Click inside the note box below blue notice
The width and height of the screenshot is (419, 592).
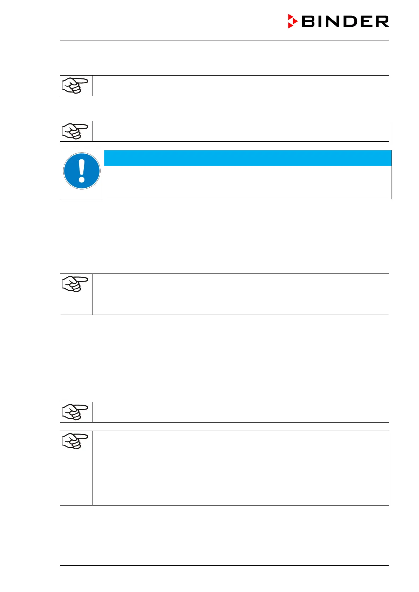pyautogui.click(x=241, y=294)
